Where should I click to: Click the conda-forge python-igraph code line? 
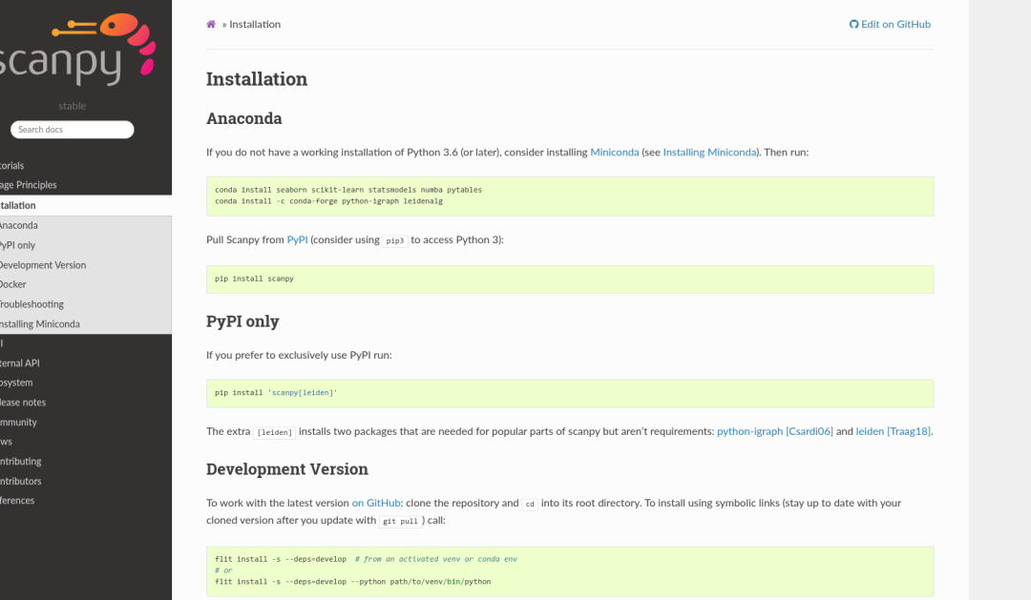[x=328, y=201]
